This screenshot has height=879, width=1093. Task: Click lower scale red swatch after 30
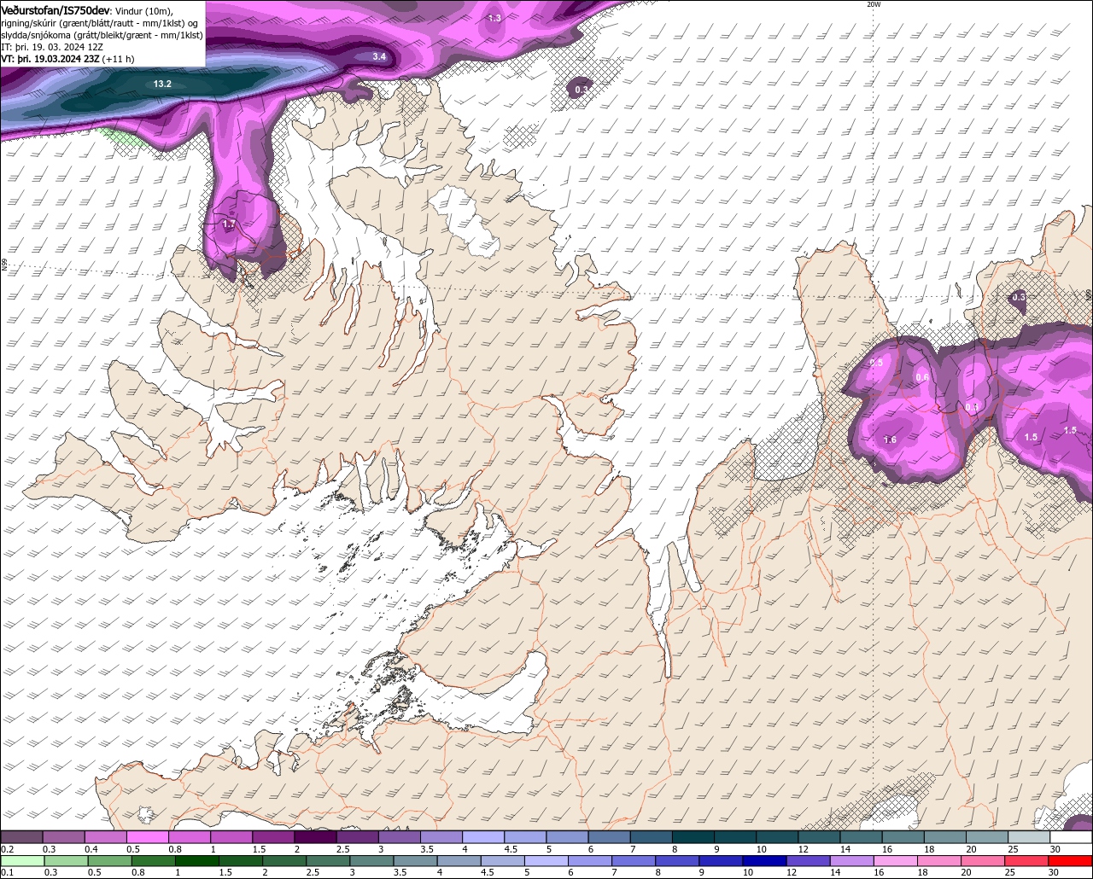[x=1070, y=861]
